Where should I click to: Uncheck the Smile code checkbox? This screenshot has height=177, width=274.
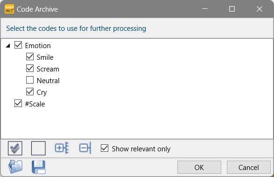(x=30, y=57)
